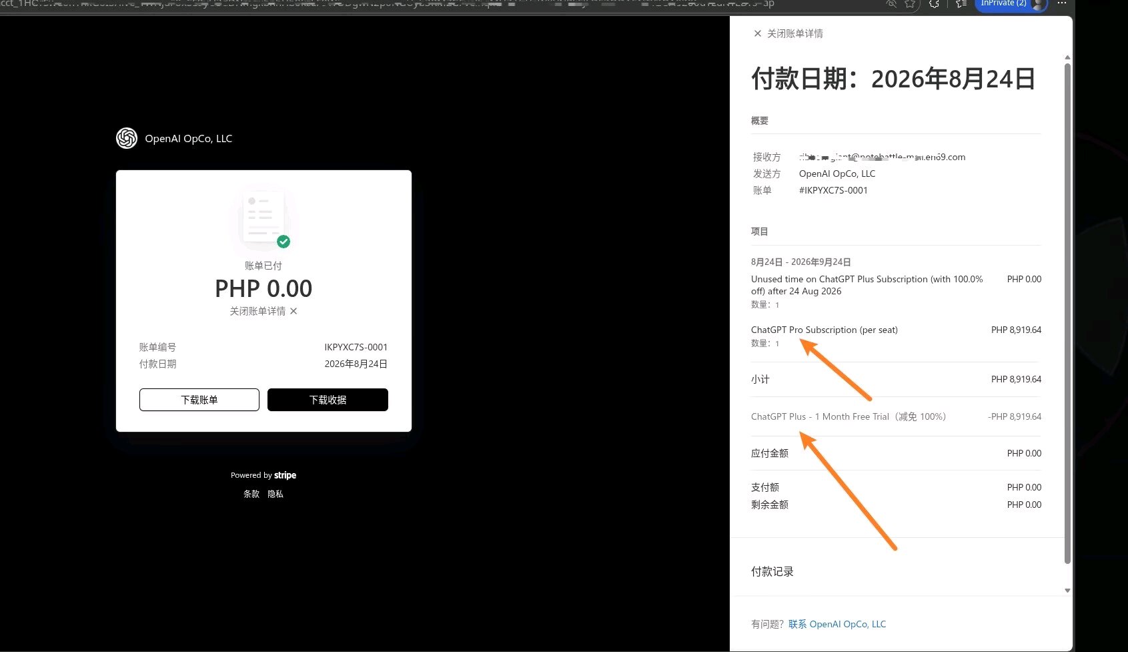The width and height of the screenshot is (1128, 652).
Task: Click the discount amount -PHP 8,919.64
Action: [x=1015, y=416]
